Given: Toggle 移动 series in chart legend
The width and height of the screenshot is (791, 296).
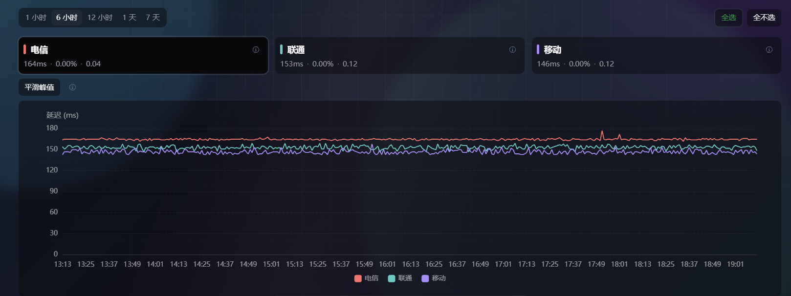Looking at the screenshot, I should pyautogui.click(x=434, y=278).
